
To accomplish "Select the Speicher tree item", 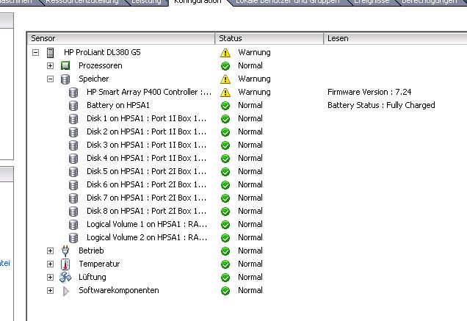I will [x=94, y=79].
